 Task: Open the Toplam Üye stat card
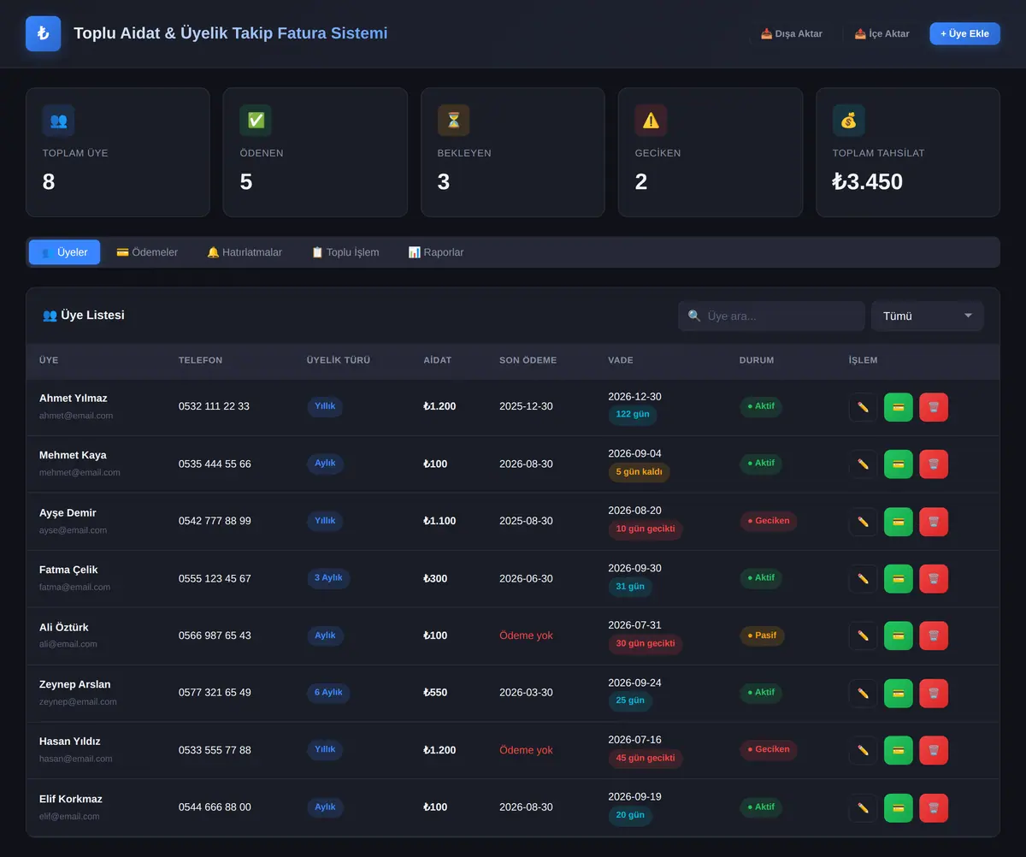pyautogui.click(x=118, y=152)
